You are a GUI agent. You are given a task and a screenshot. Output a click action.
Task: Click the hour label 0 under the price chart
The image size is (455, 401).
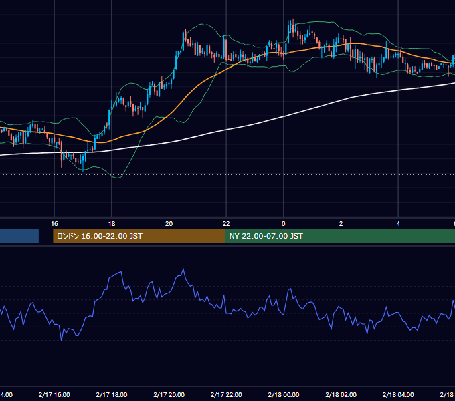(x=284, y=224)
